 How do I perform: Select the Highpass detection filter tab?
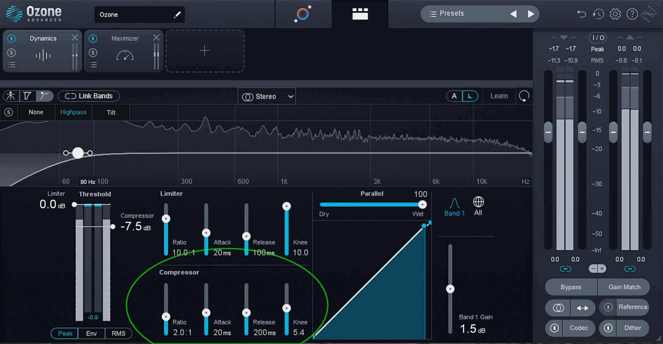(x=73, y=112)
